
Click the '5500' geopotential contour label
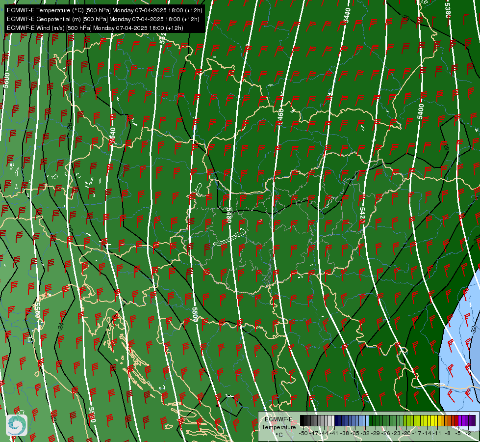[195, 314]
